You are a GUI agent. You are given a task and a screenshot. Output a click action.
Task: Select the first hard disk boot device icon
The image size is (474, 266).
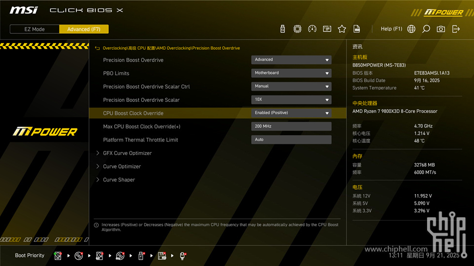(58, 256)
